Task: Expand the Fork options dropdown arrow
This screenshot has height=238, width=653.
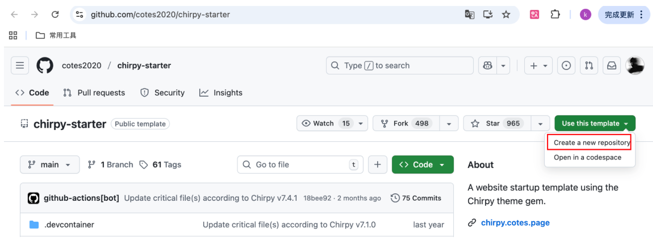Action: click(x=449, y=123)
